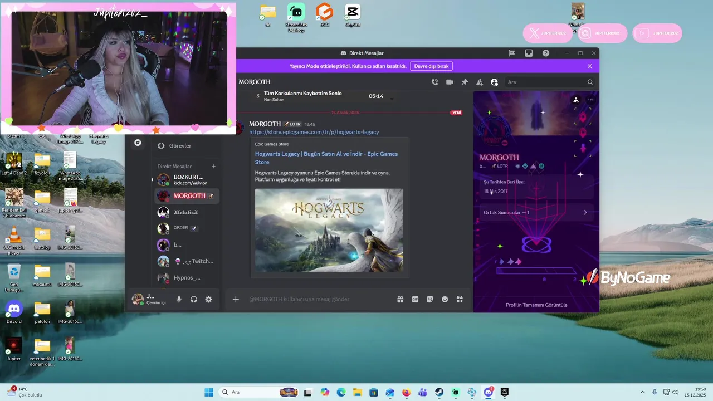The image size is (713, 401).
Task: Open the Jupiter shortcut on the desktop
Action: tap(14, 349)
